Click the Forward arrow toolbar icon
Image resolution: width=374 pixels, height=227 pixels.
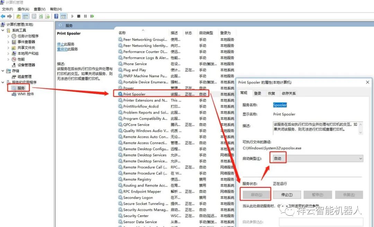10,16
